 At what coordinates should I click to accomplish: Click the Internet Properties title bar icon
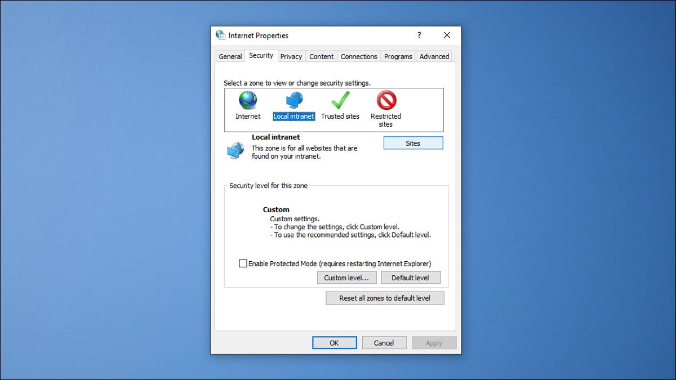[x=221, y=35]
